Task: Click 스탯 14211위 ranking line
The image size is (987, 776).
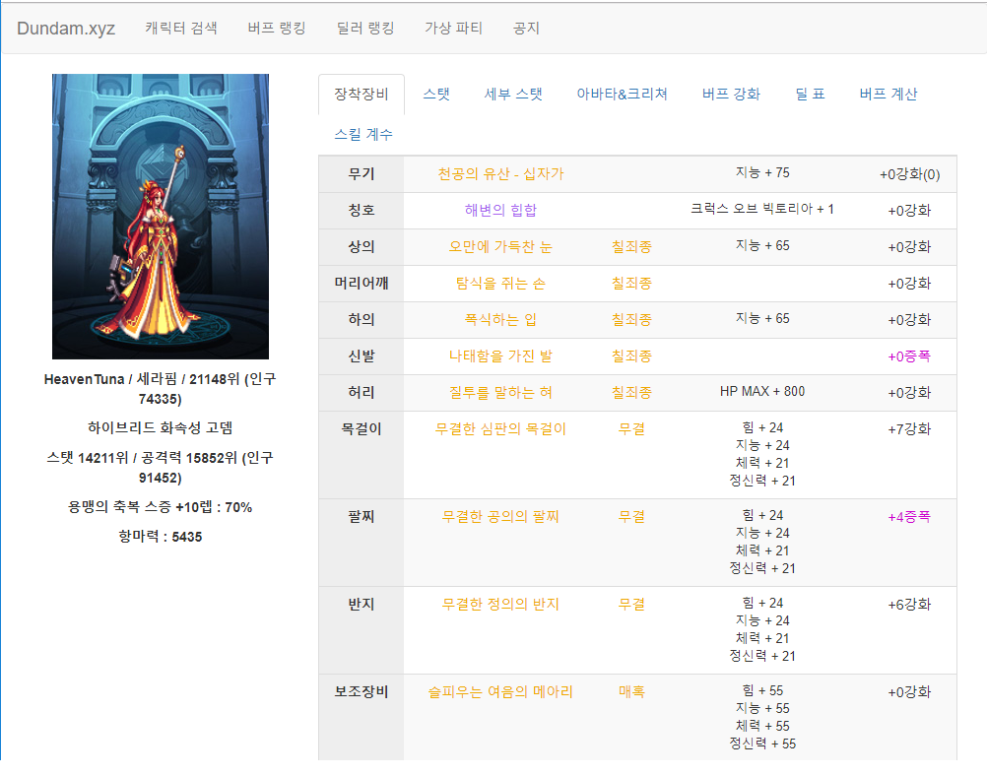Action: 161,468
